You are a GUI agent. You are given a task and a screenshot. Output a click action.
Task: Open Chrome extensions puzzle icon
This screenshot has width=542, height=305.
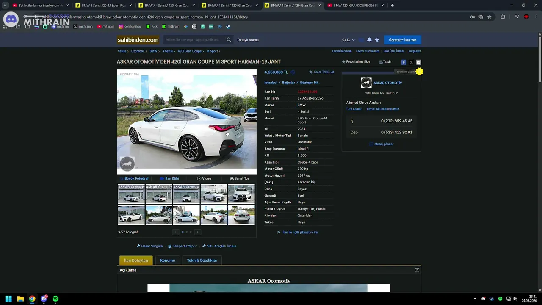[503, 17]
